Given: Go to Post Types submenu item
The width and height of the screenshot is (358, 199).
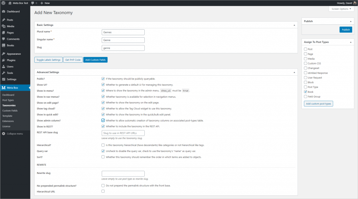Looking at the screenshot, I should tap(8, 100).
